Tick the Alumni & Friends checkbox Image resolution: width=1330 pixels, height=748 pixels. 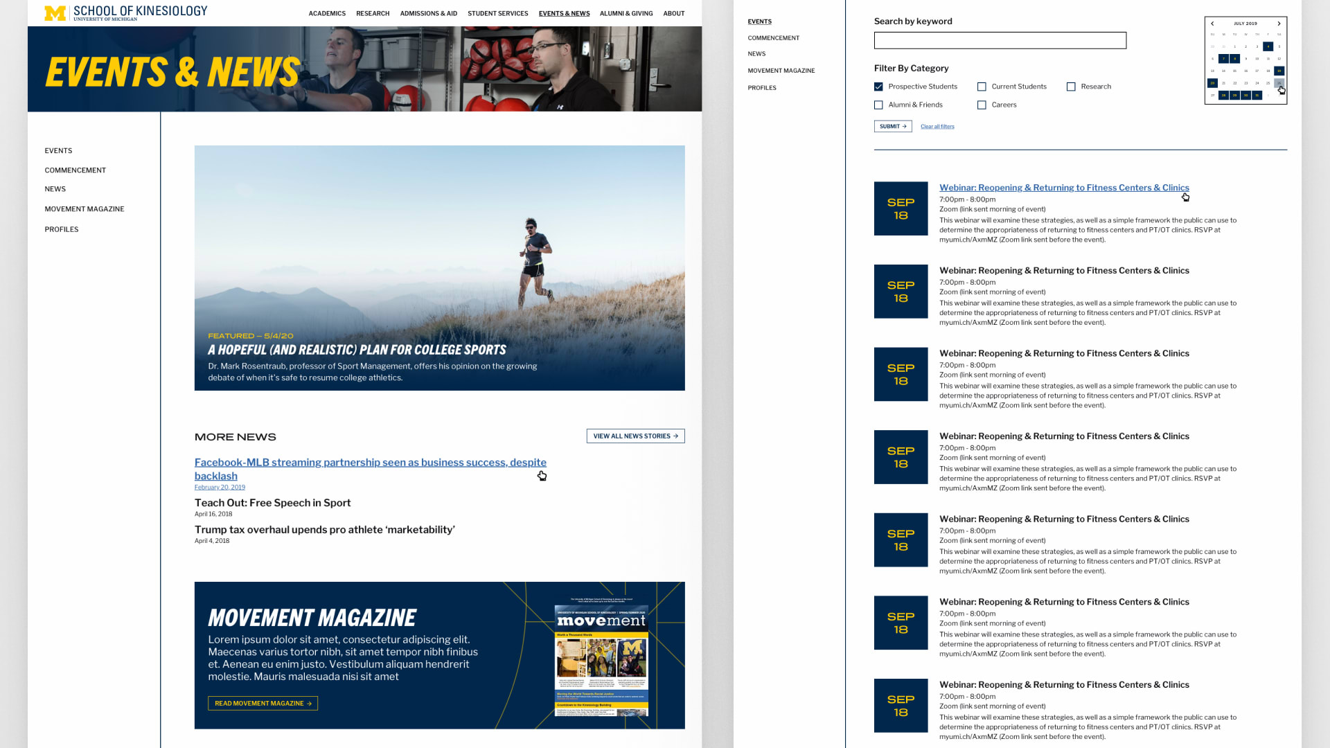(x=878, y=105)
